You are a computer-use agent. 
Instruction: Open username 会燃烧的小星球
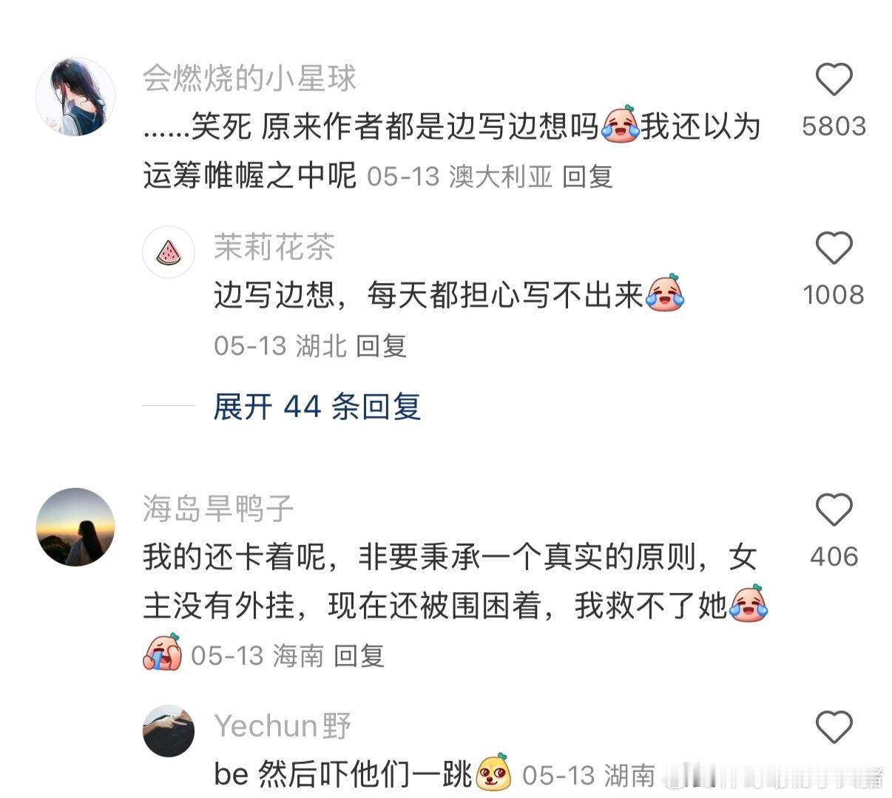(x=249, y=78)
